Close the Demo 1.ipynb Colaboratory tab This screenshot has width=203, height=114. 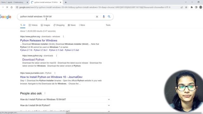pyautogui.click(x=27, y=2)
